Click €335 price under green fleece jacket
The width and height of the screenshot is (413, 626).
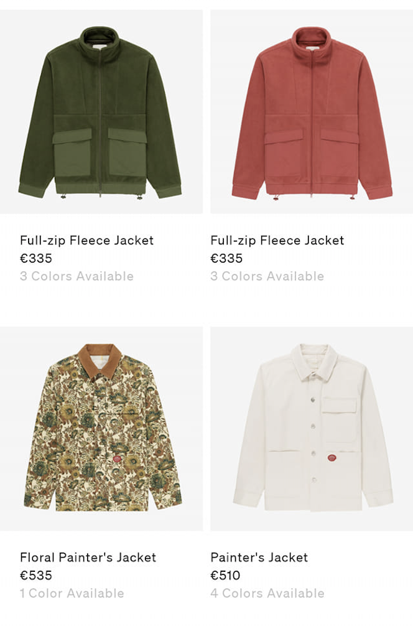pyautogui.click(x=36, y=258)
